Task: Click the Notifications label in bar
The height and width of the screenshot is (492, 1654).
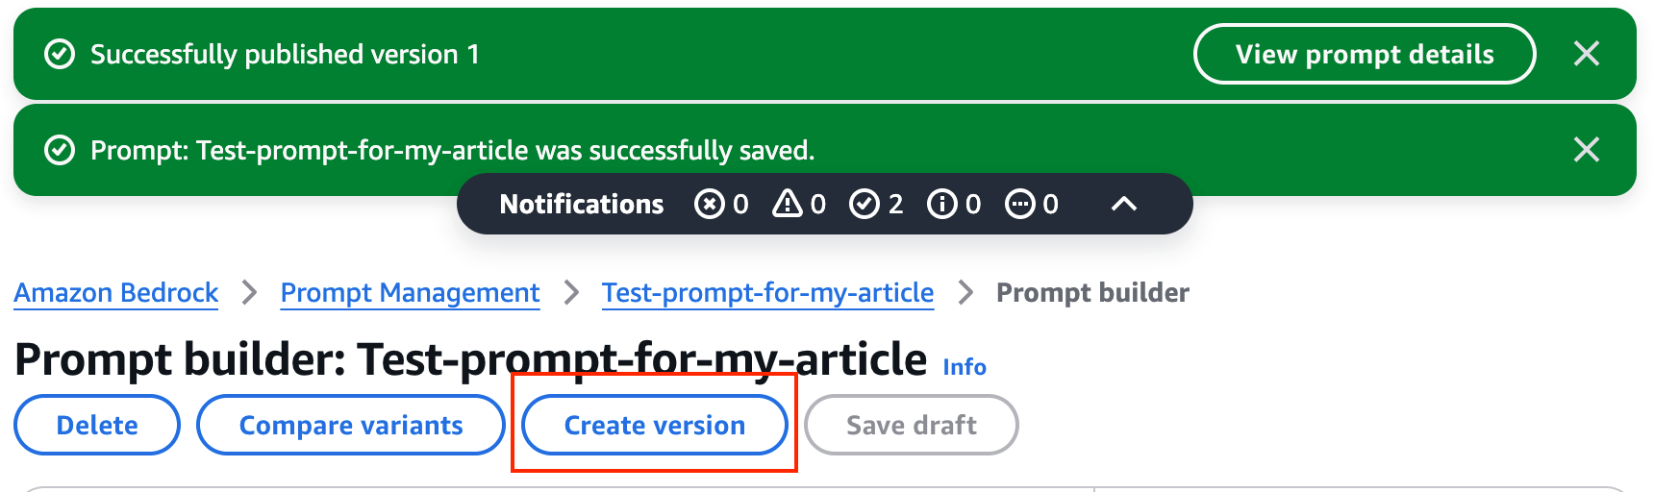Action: [582, 204]
